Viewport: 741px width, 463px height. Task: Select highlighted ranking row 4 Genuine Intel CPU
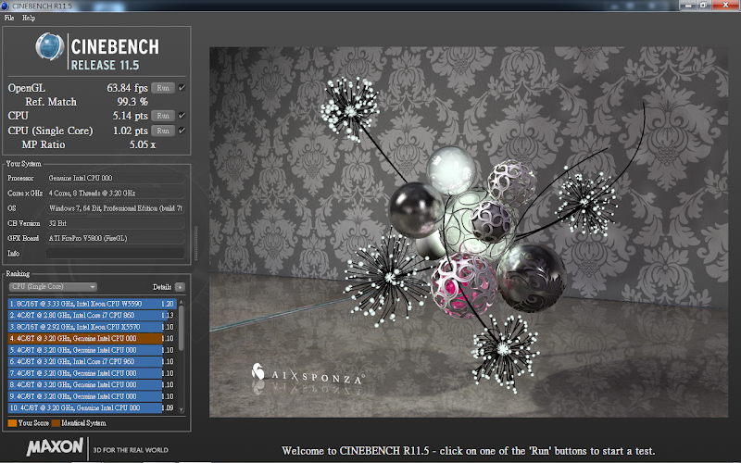point(92,338)
